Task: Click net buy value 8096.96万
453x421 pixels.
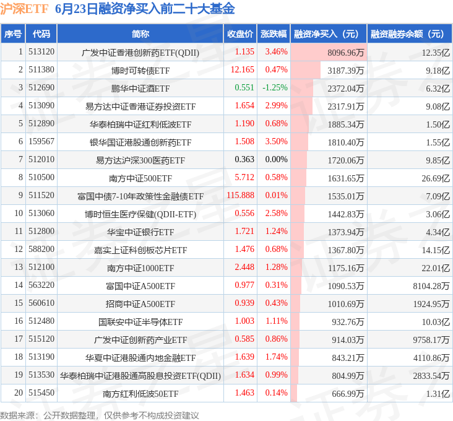Action: [345, 53]
